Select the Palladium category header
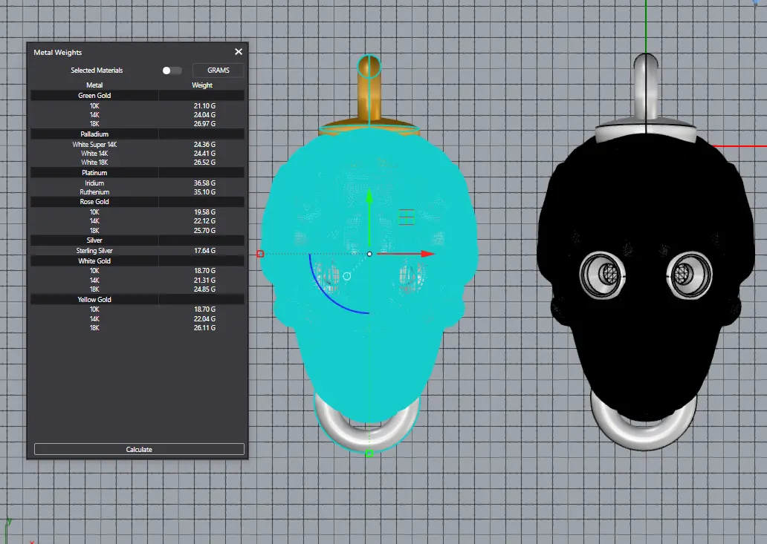 click(94, 134)
